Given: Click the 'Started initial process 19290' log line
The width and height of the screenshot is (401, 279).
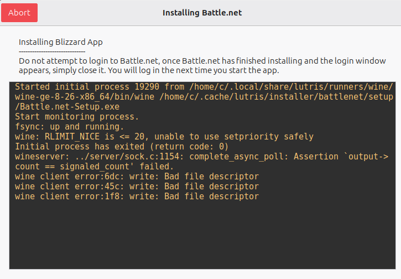Looking at the screenshot, I should click(204, 87).
